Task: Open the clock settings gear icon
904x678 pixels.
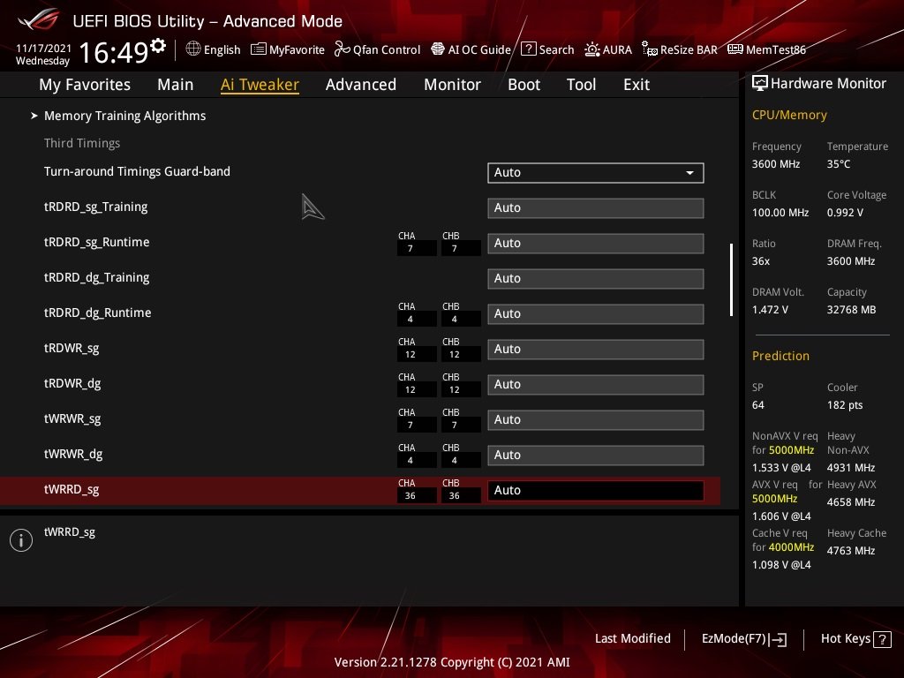Action: click(158, 45)
